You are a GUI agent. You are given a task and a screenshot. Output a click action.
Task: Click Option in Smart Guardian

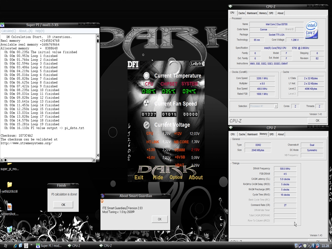[x=176, y=177]
